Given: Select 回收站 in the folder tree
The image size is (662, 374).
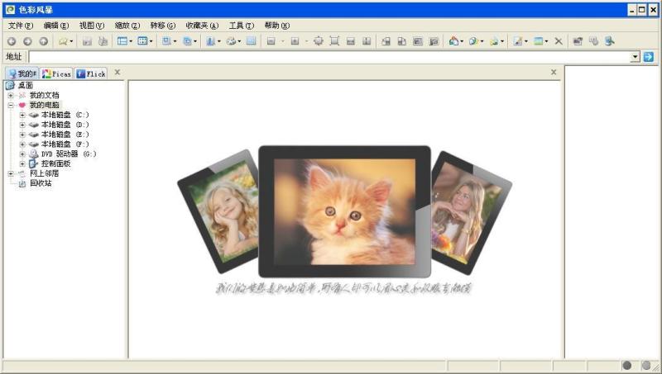Looking at the screenshot, I should [x=39, y=183].
